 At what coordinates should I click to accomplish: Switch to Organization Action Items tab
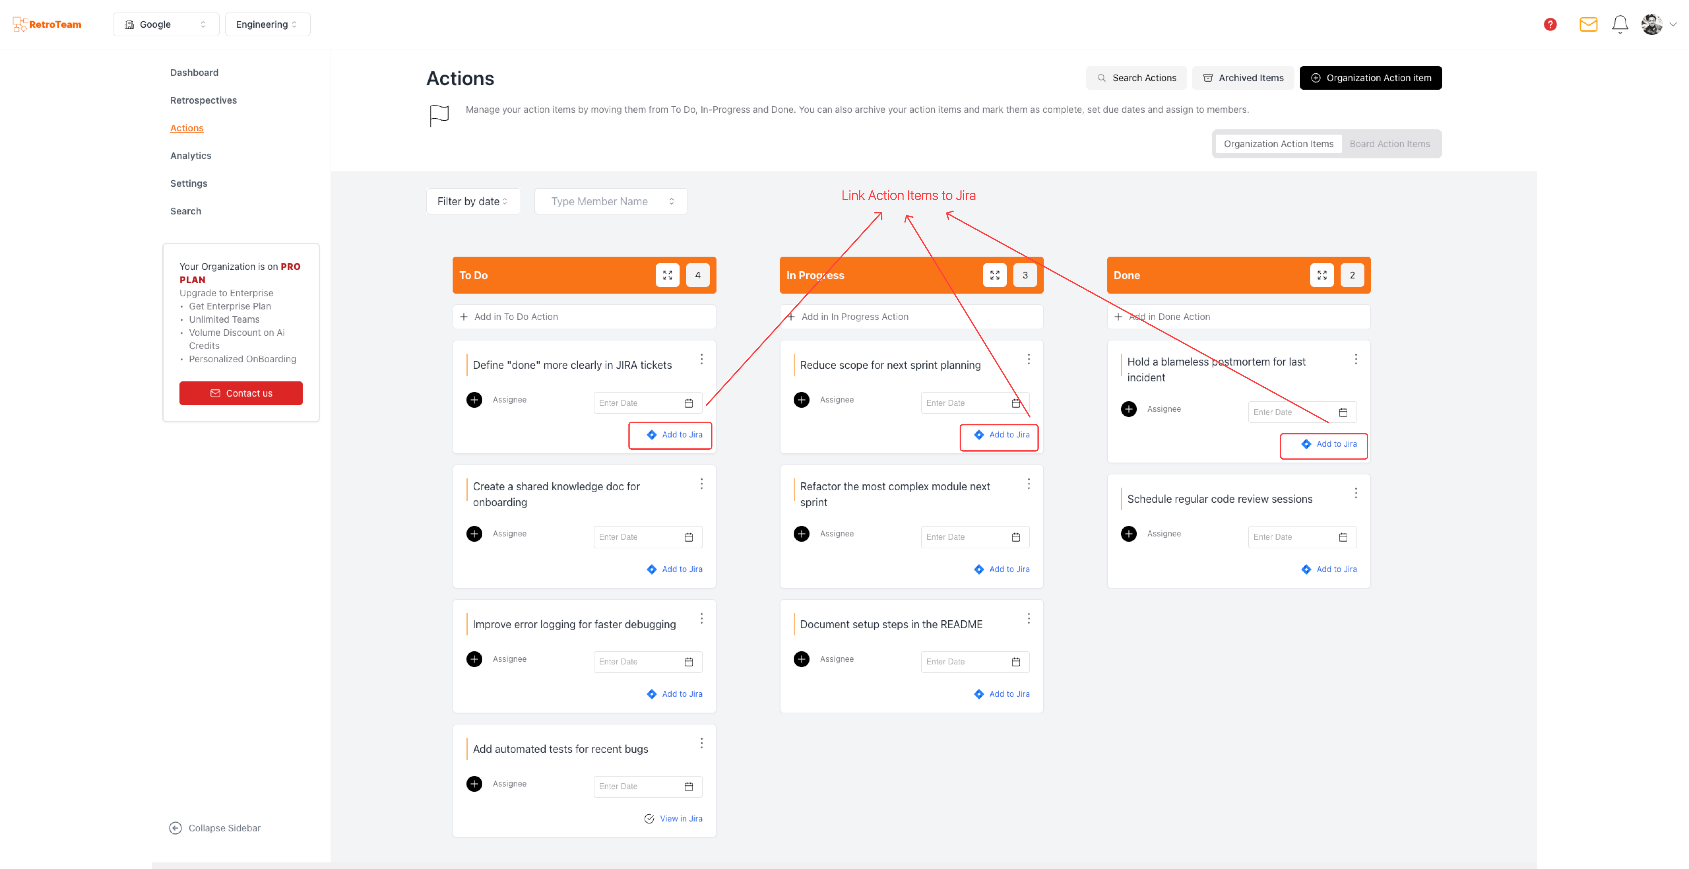1279,144
